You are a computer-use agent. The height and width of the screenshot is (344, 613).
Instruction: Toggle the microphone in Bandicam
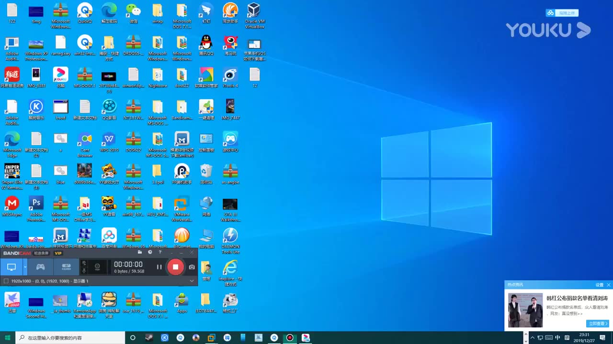pos(84,270)
